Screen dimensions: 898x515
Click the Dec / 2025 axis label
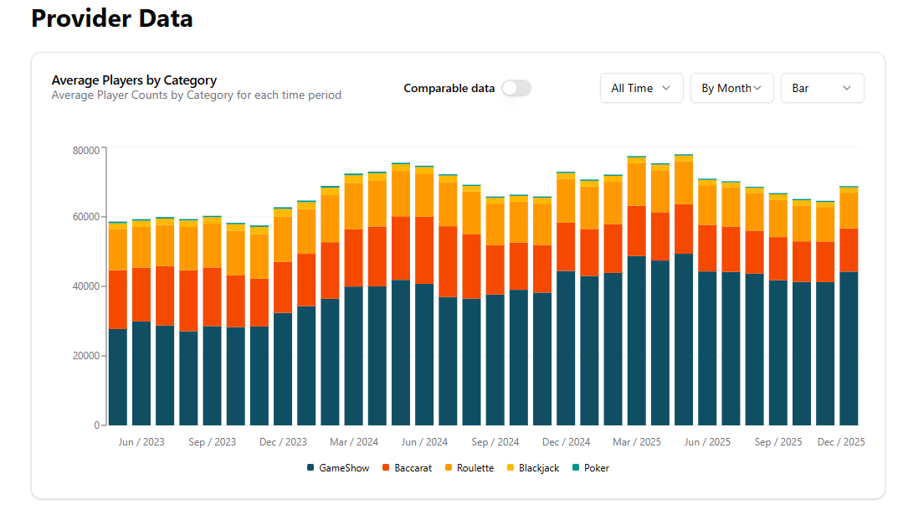tap(841, 442)
